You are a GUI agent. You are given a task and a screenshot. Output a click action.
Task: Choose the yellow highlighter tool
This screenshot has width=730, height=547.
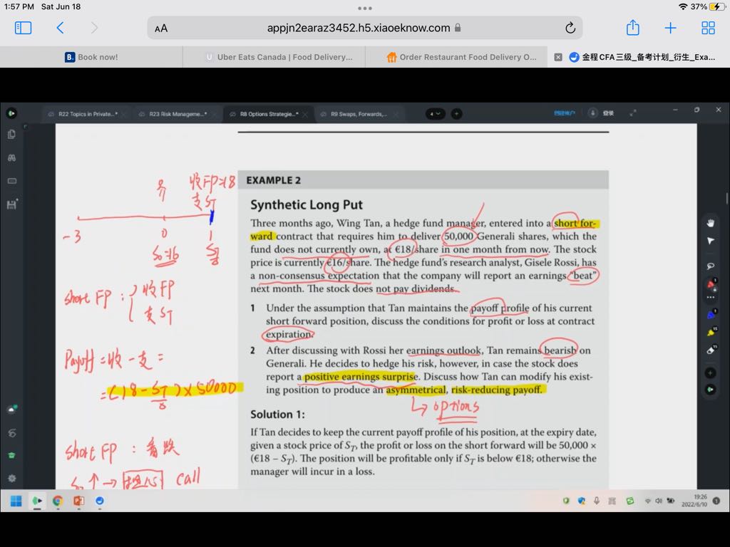711,332
